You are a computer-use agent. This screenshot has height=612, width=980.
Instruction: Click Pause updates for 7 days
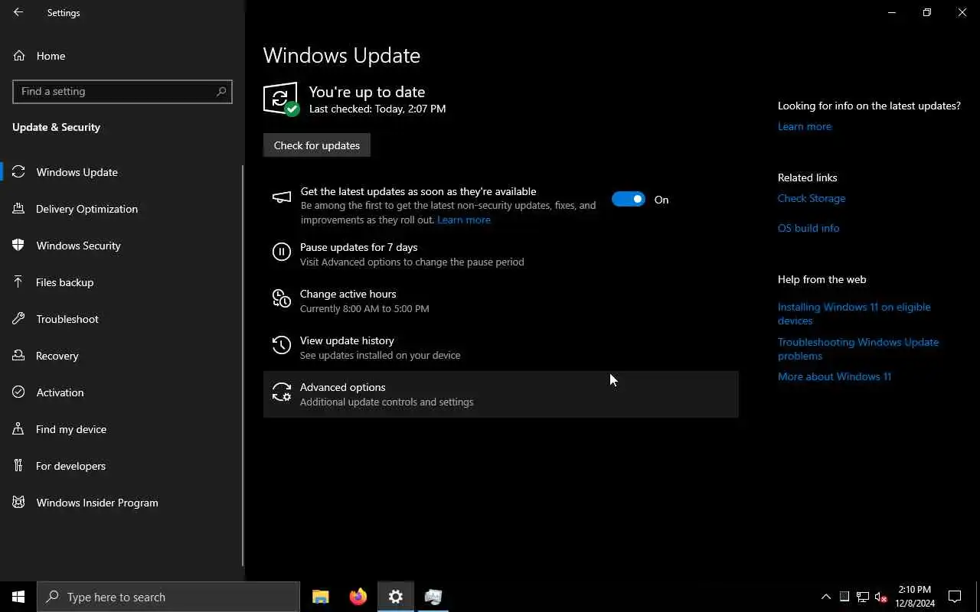[501, 254]
